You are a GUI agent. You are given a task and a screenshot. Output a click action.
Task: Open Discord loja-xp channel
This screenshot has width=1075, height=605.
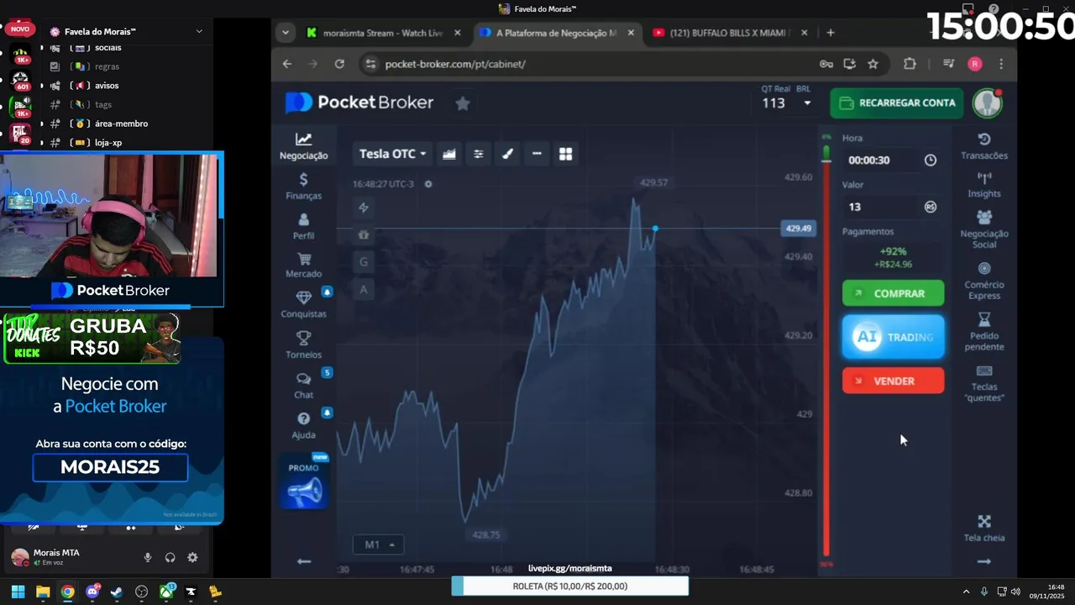tap(108, 143)
